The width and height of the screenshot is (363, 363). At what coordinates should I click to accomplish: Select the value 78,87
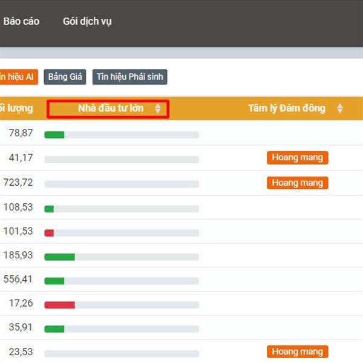pyautogui.click(x=21, y=133)
